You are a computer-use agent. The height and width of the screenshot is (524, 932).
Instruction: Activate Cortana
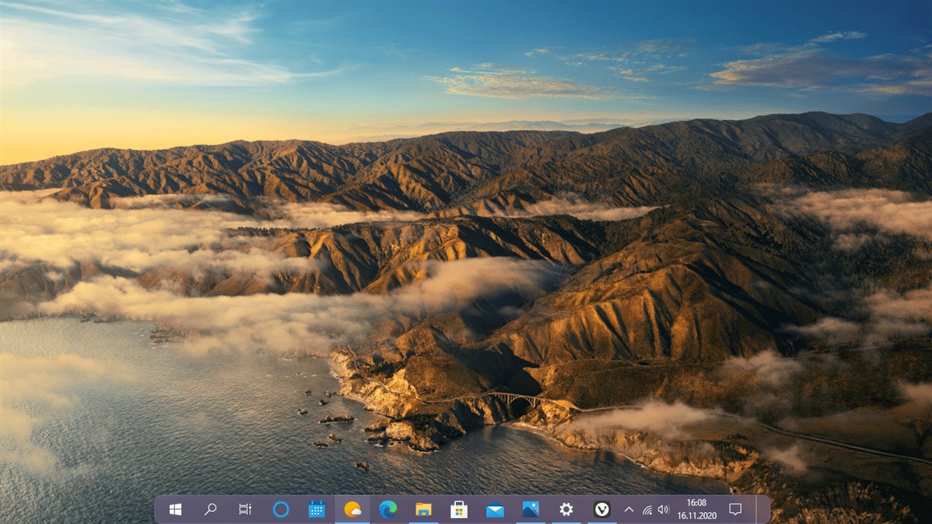[x=280, y=509]
